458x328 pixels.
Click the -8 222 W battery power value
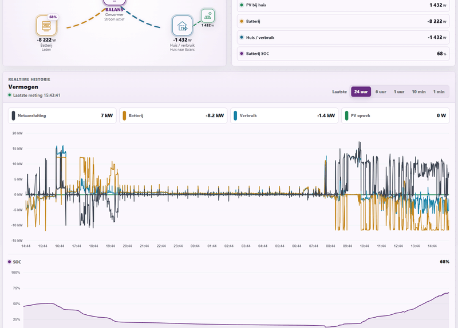click(46, 40)
